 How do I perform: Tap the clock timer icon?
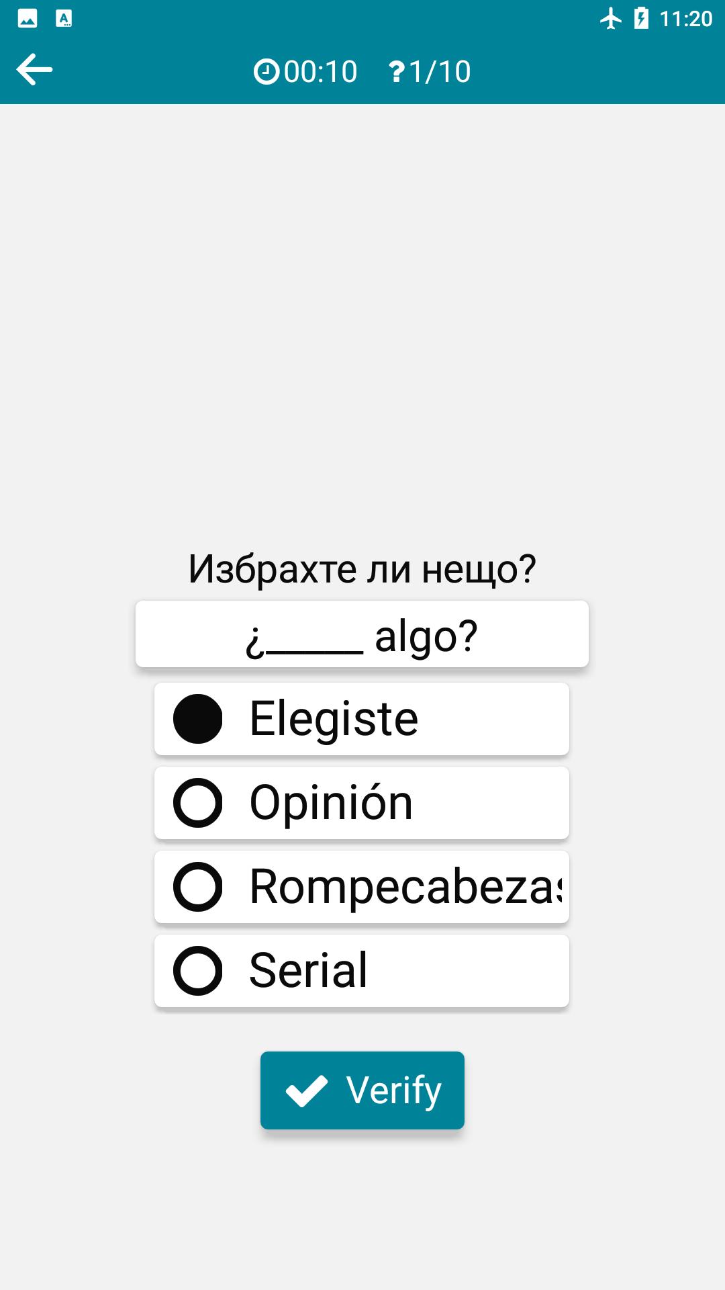(267, 72)
